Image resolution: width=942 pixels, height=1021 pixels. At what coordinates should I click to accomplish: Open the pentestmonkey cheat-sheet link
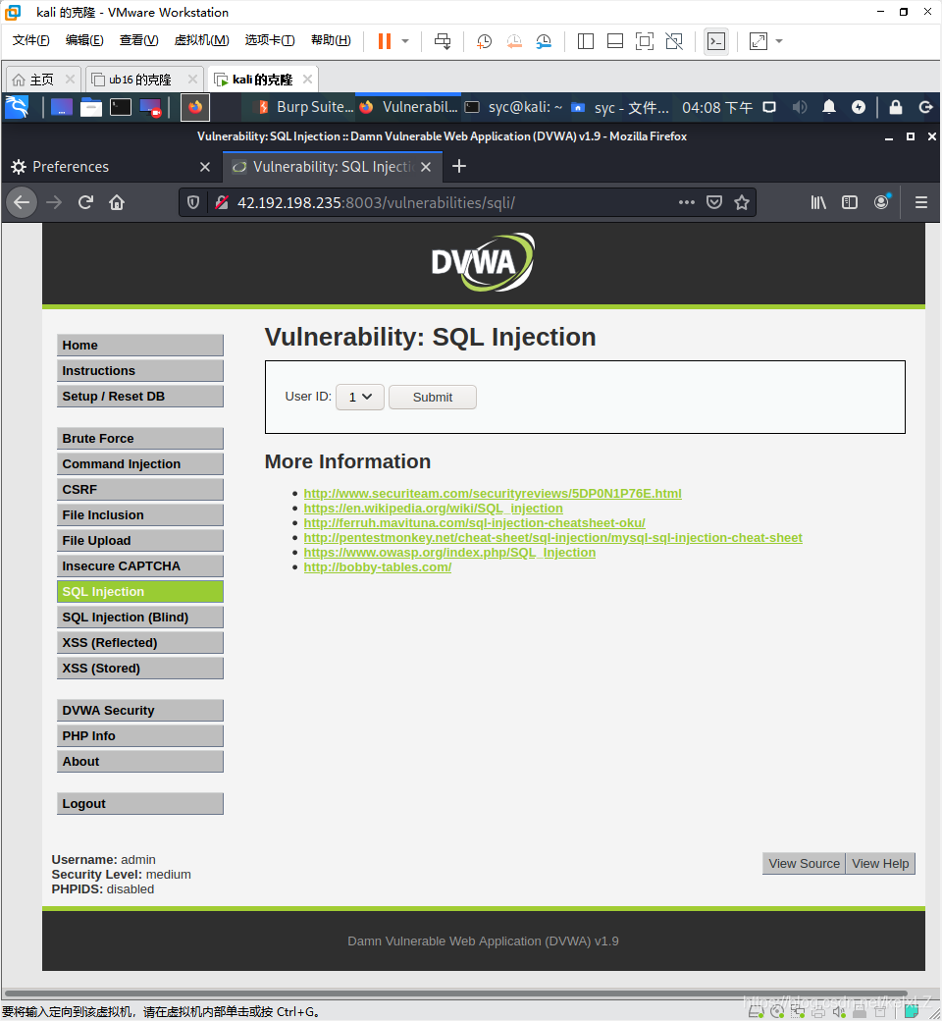(x=552, y=538)
